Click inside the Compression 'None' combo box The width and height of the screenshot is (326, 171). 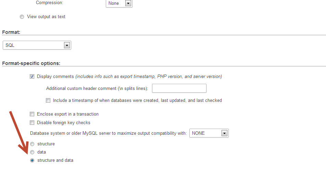[x=119, y=3]
